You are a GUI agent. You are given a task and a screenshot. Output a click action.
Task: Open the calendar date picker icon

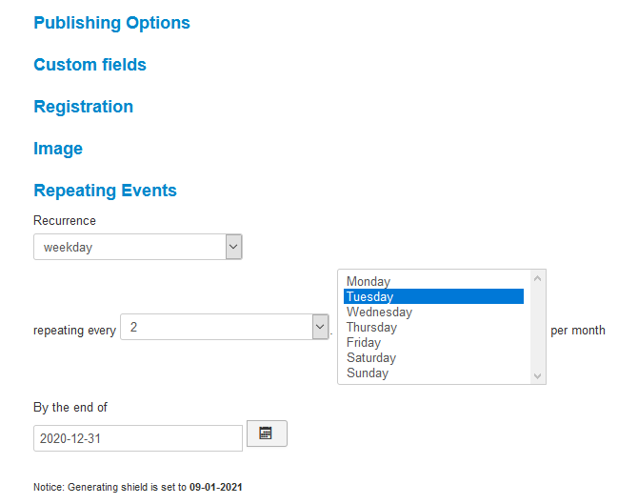267,433
